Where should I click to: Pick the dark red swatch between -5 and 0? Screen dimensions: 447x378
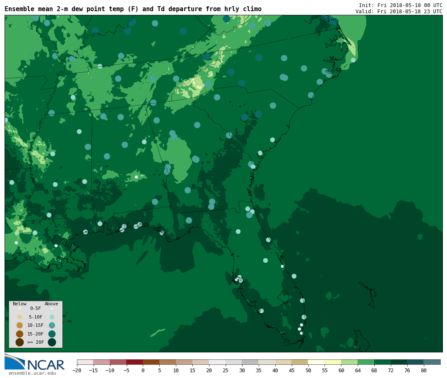pos(135,362)
